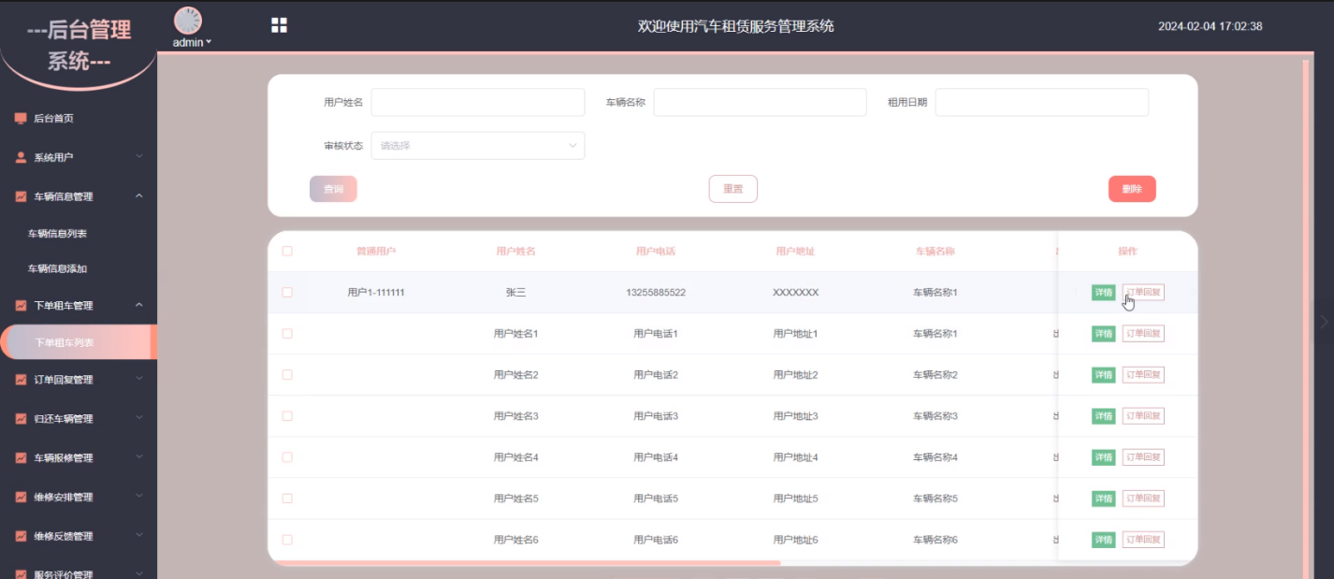Viewport: 1334px width, 579px height.
Task: Check the row for 用户姓名4
Action: coord(287,457)
